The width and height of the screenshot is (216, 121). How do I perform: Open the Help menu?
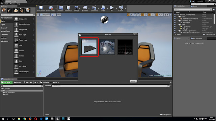point(19,4)
